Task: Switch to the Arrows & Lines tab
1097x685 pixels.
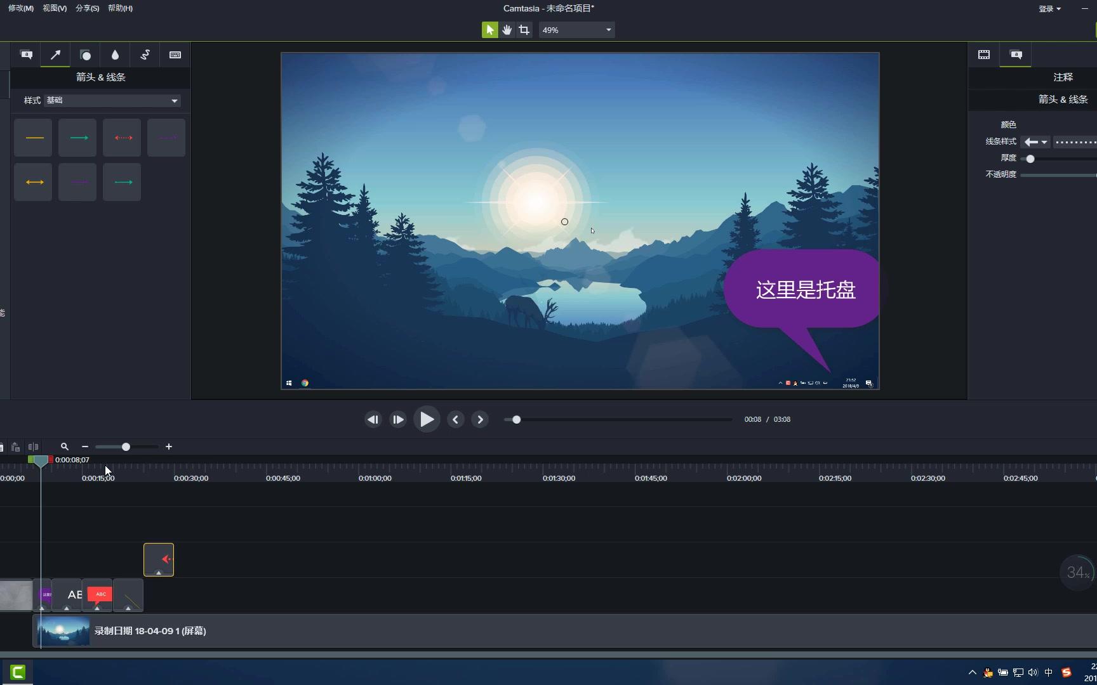Action: 55,55
